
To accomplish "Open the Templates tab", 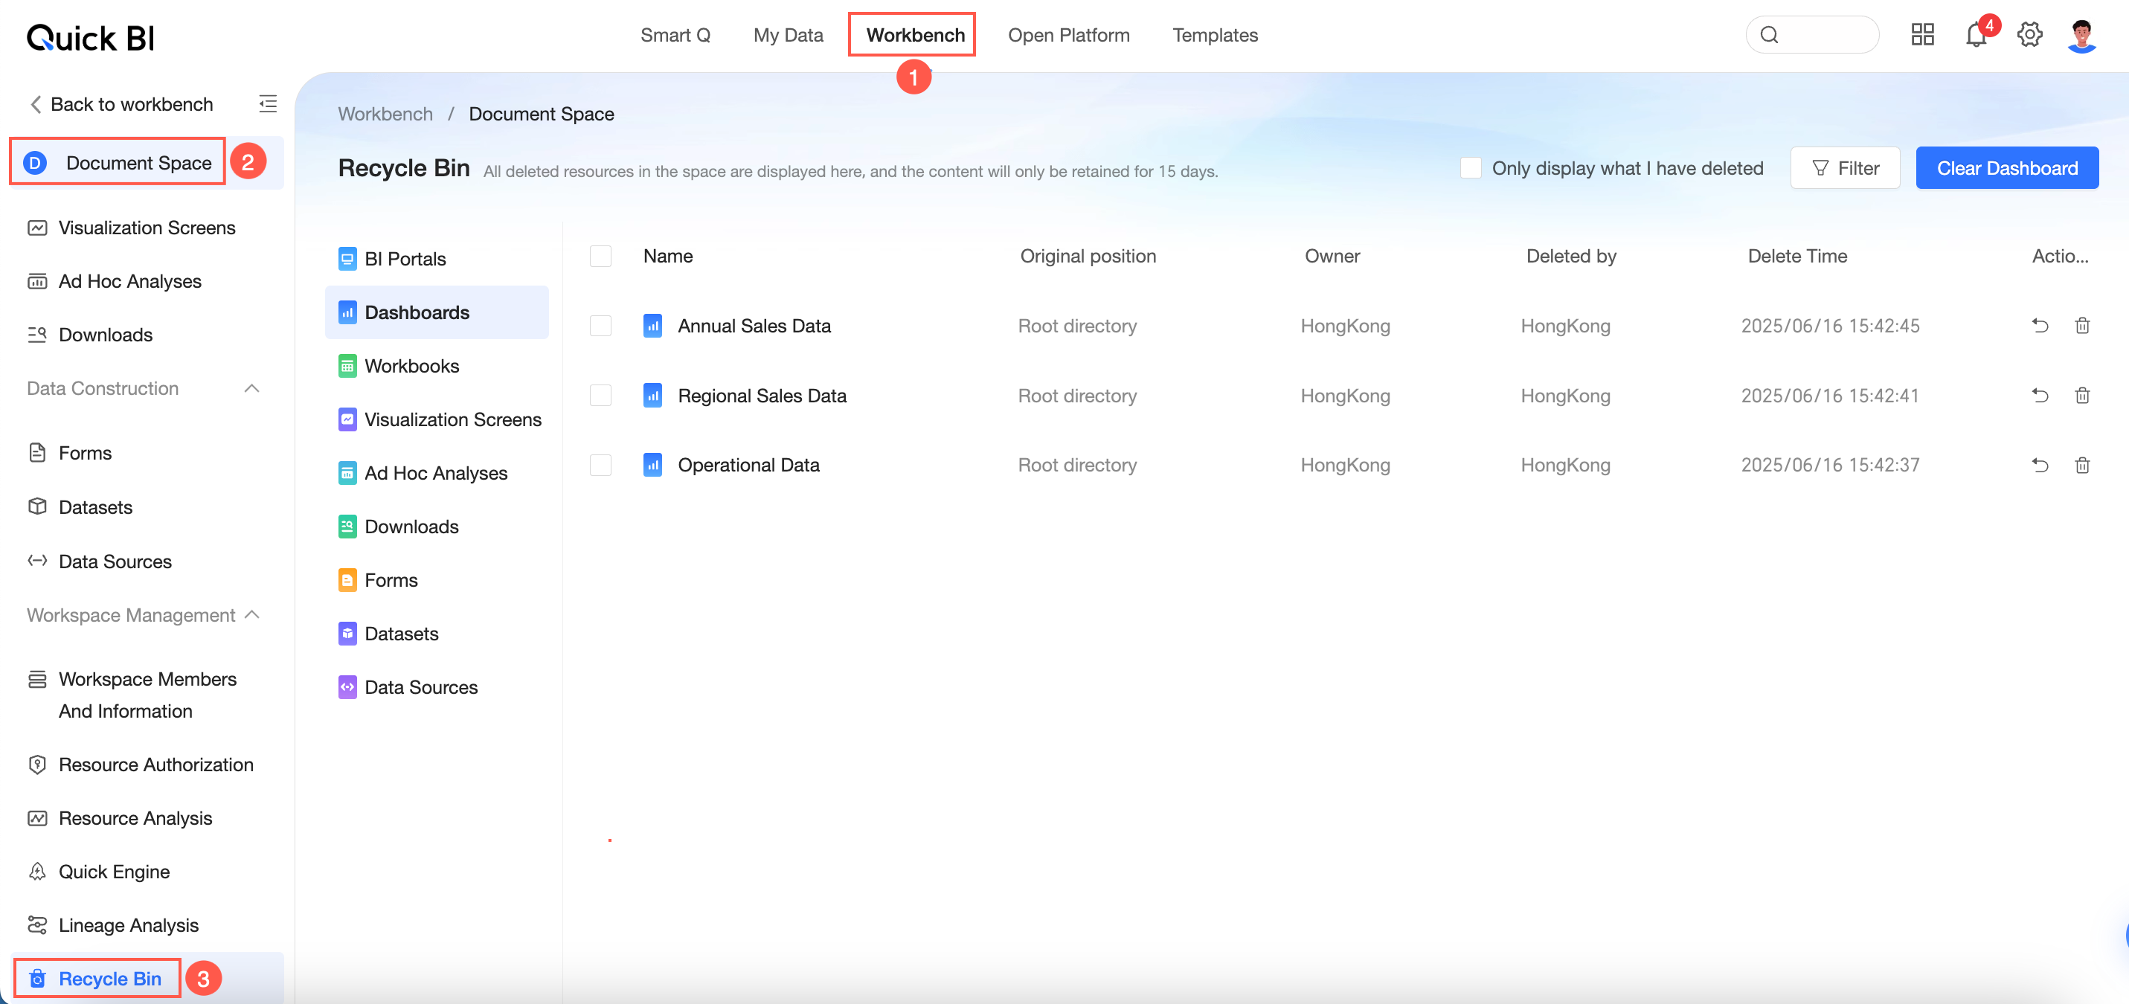I will (x=1214, y=35).
